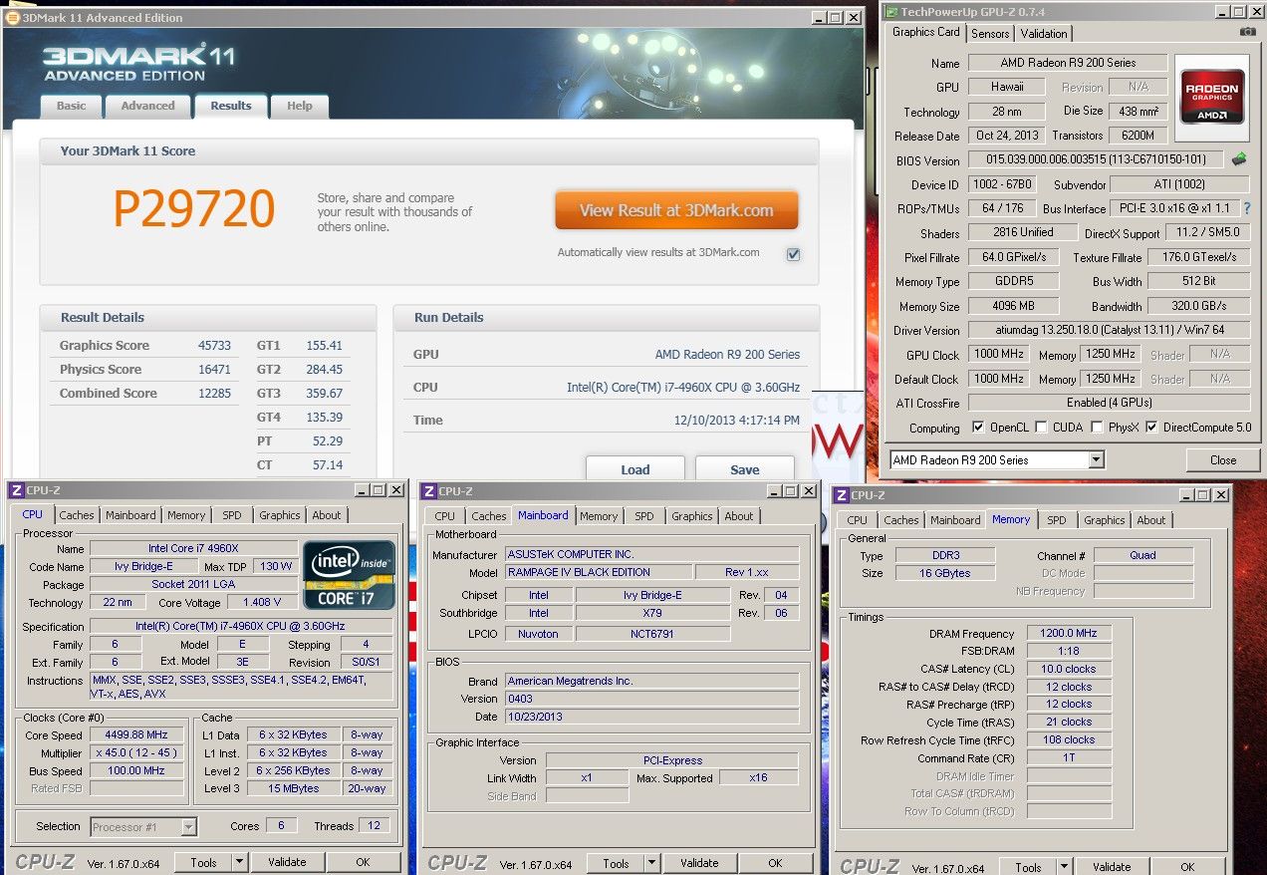
Task: Open Caches tab in the CPU tab window
Action: pos(76,515)
